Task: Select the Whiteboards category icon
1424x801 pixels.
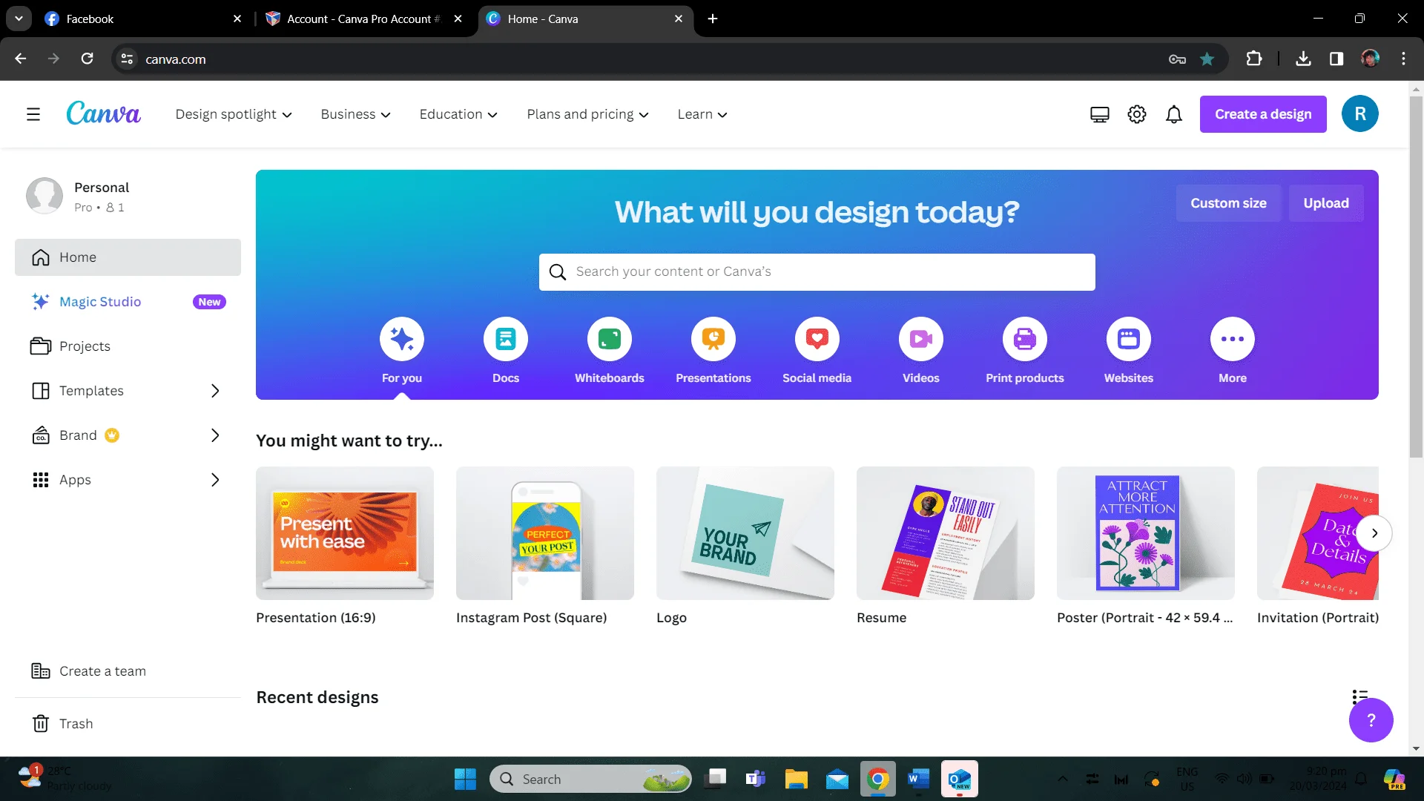Action: coord(610,339)
